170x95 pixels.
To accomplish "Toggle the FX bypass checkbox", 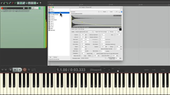I will 122,12.
